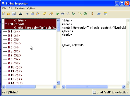Viewport: 130px width, 96px height.
Task: Select tree item 14 <$Lf>
Action: (x=15, y=83)
